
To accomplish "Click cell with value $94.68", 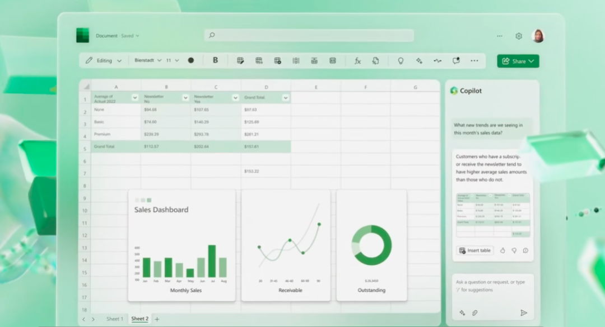I will 166,110.
